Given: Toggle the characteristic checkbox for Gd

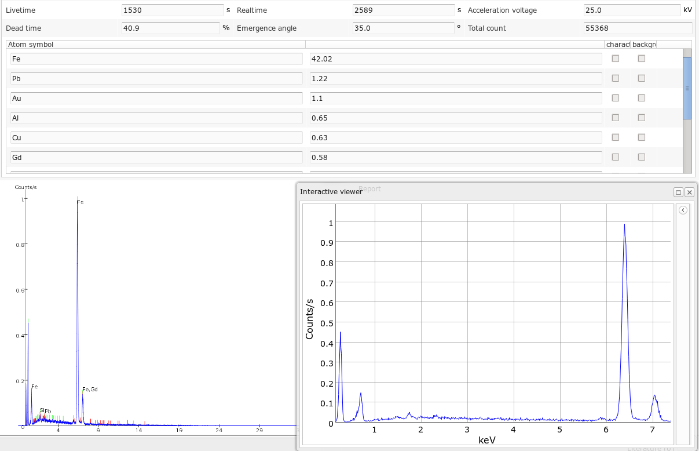Looking at the screenshot, I should tap(616, 157).
